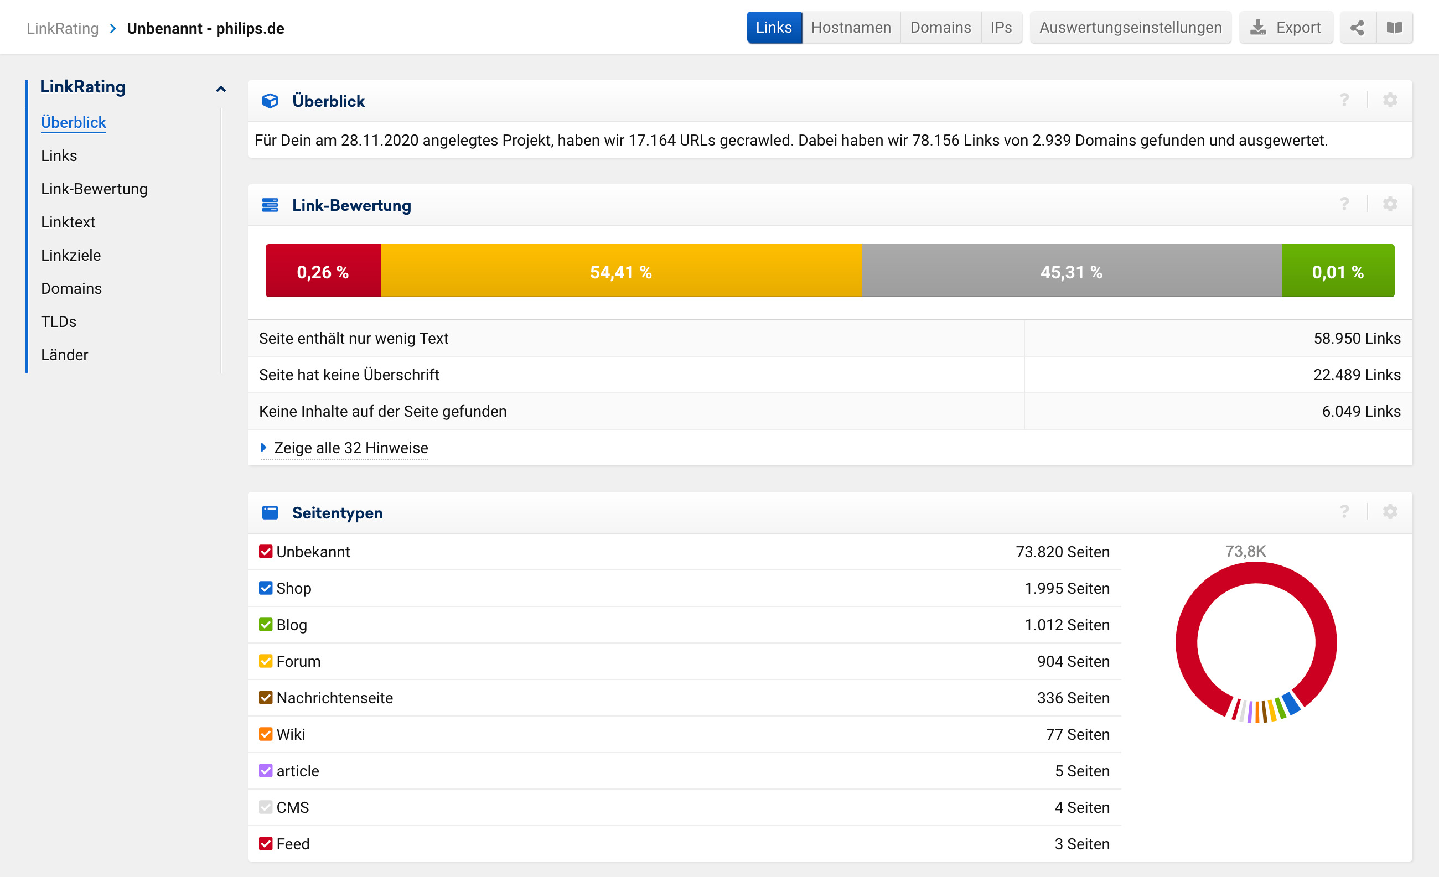
Task: Switch to the Hostnamen tab
Action: pyautogui.click(x=850, y=28)
